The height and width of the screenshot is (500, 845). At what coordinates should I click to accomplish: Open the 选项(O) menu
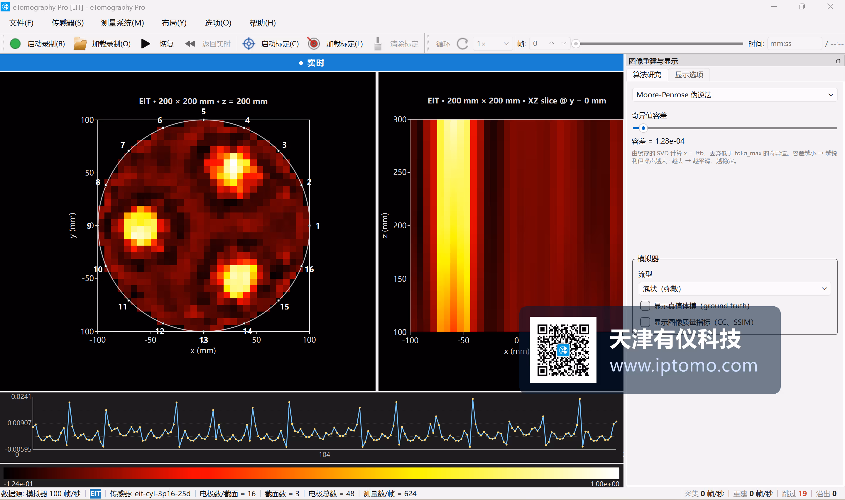218,23
